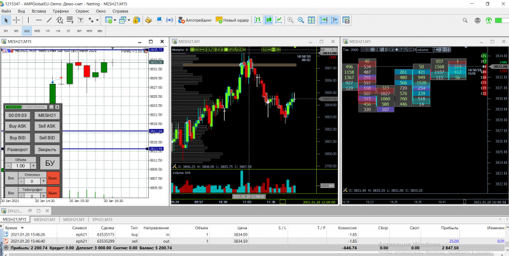The width and height of the screenshot is (509, 256).
Task: Click the green timer progress bar
Action: point(27,107)
